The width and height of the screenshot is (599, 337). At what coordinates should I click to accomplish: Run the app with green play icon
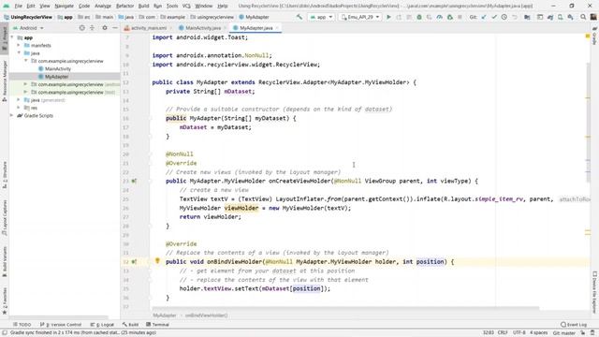pyautogui.click(x=389, y=17)
